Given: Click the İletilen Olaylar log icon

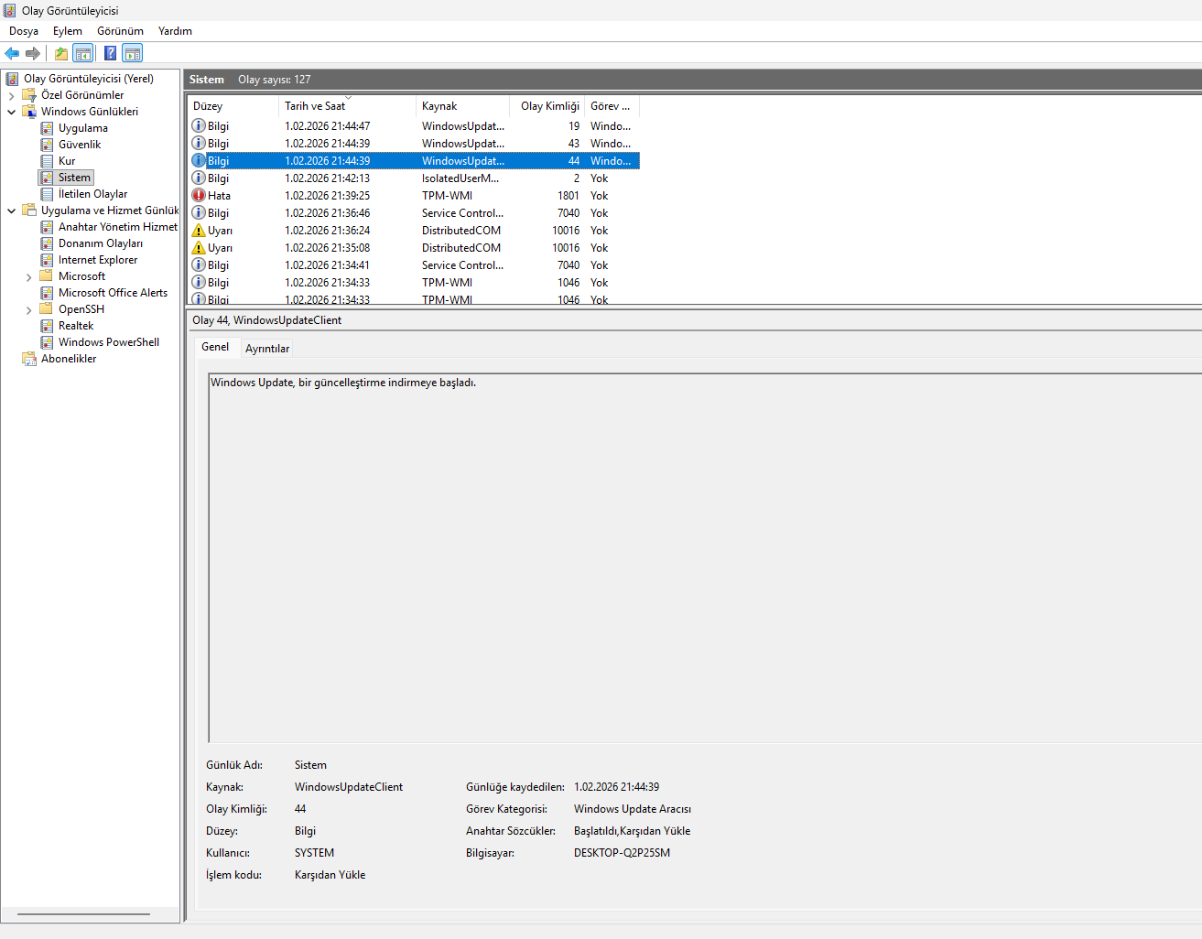Looking at the screenshot, I should tap(47, 194).
